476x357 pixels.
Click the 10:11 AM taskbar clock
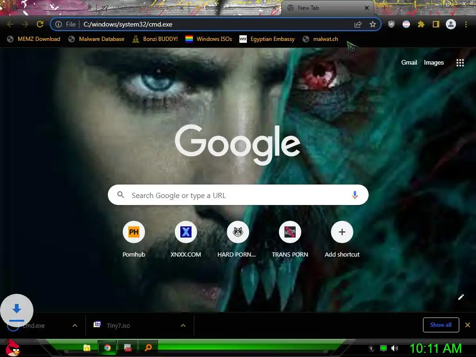pyautogui.click(x=436, y=349)
